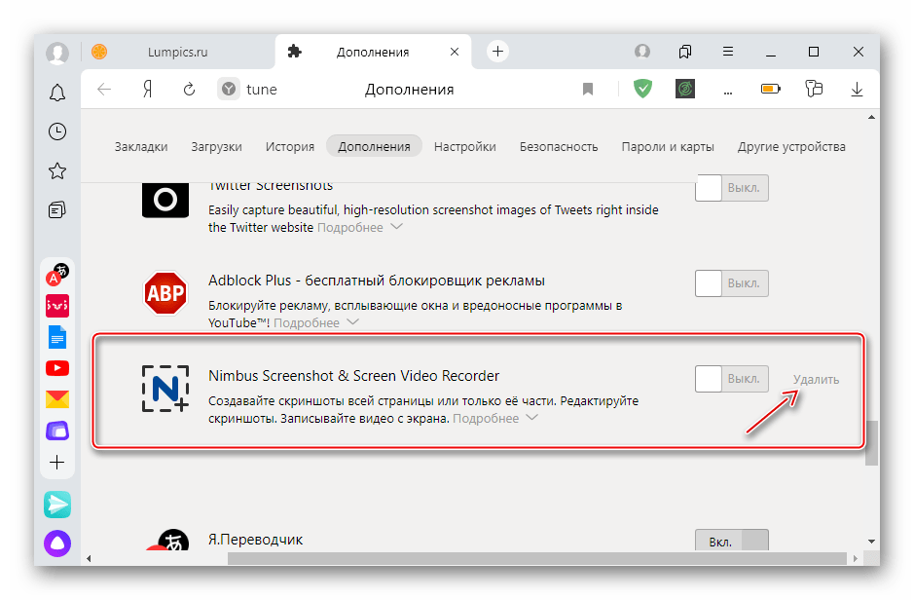Screen dimensions: 914x600
Task: Open the Yandex Mail sidebar icon
Action: click(x=57, y=399)
